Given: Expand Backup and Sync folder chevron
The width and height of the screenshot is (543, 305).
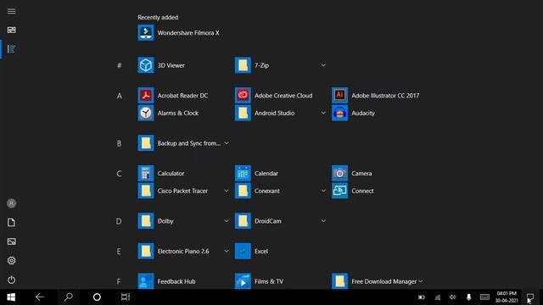Looking at the screenshot, I should (x=227, y=143).
